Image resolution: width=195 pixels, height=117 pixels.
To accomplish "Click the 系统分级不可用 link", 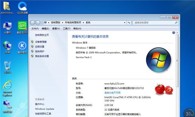I will [x=112, y=93].
